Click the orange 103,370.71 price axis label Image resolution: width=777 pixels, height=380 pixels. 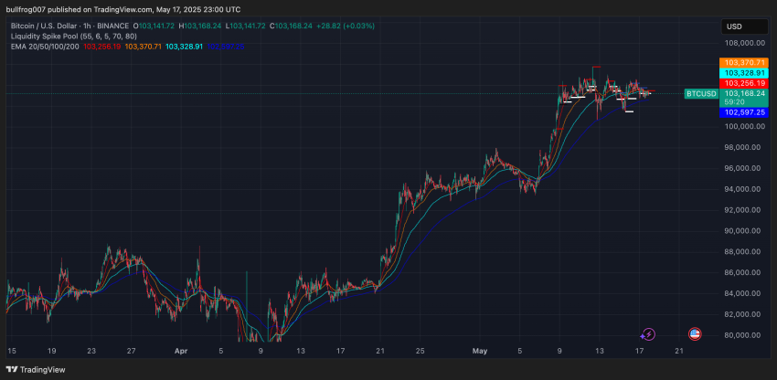tap(744, 61)
